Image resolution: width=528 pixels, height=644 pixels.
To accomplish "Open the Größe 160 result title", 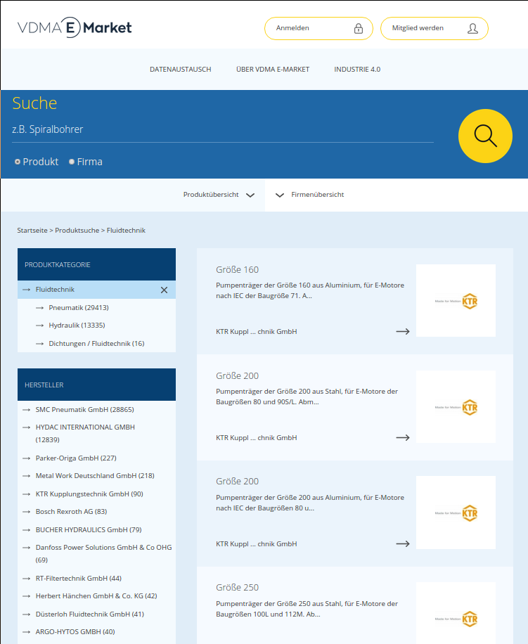I will click(x=238, y=270).
